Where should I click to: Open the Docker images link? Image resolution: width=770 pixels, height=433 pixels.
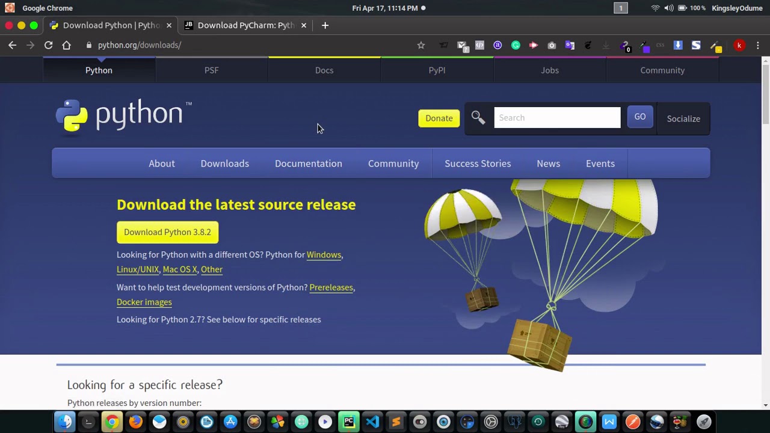tap(144, 302)
